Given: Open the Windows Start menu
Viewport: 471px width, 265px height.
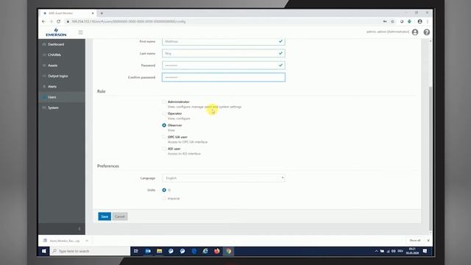Looking at the screenshot, I should [44, 251].
